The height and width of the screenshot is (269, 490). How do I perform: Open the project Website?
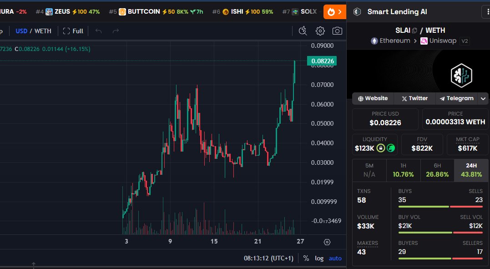[x=373, y=98]
